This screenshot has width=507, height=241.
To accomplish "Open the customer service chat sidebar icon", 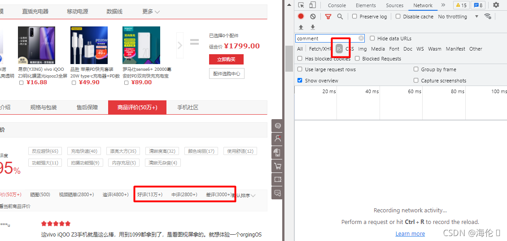I will click(x=277, y=126).
